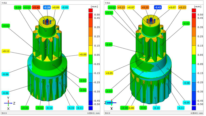
Task: Select the green -0.04 label in left view
Action: coord(18,7)
